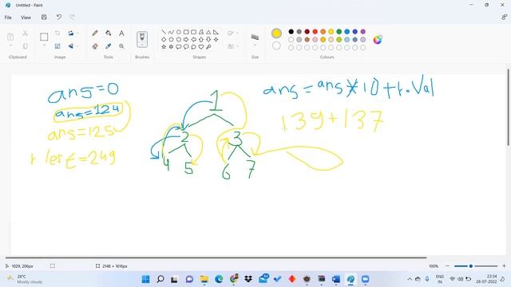Viewport: 511px width, 287px height.
Task: Click the 100% zoom level label
Action: tap(434, 266)
